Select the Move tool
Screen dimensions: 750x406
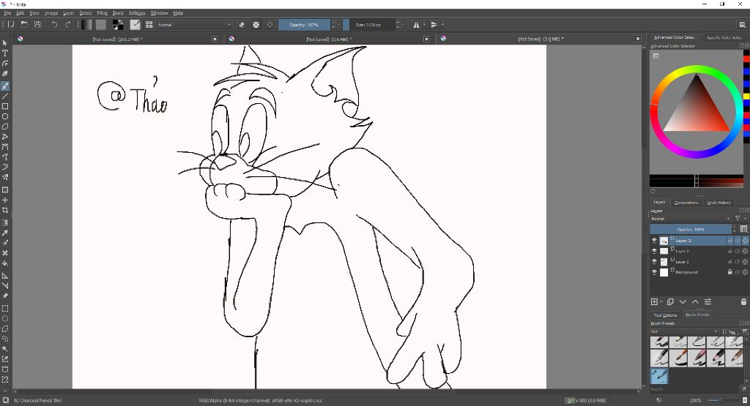(x=5, y=200)
